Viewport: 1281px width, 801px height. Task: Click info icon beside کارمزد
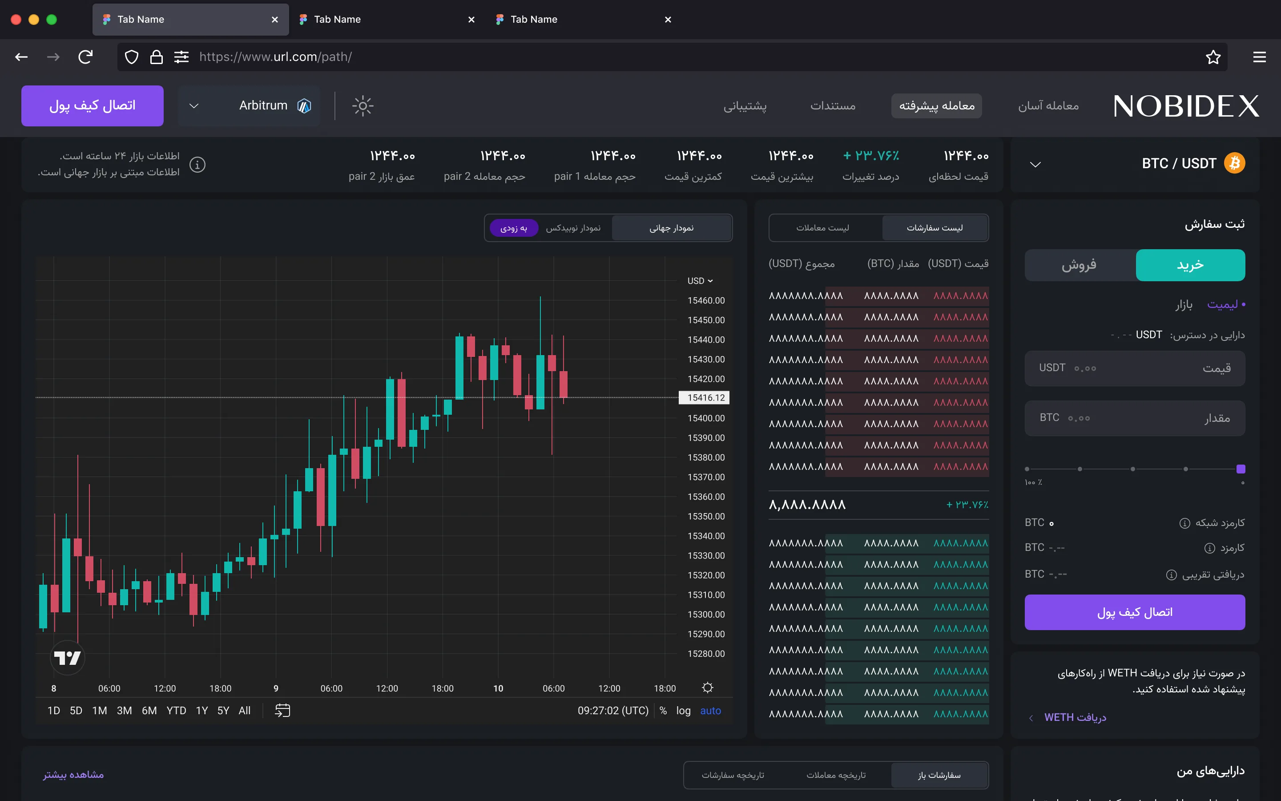1209,548
